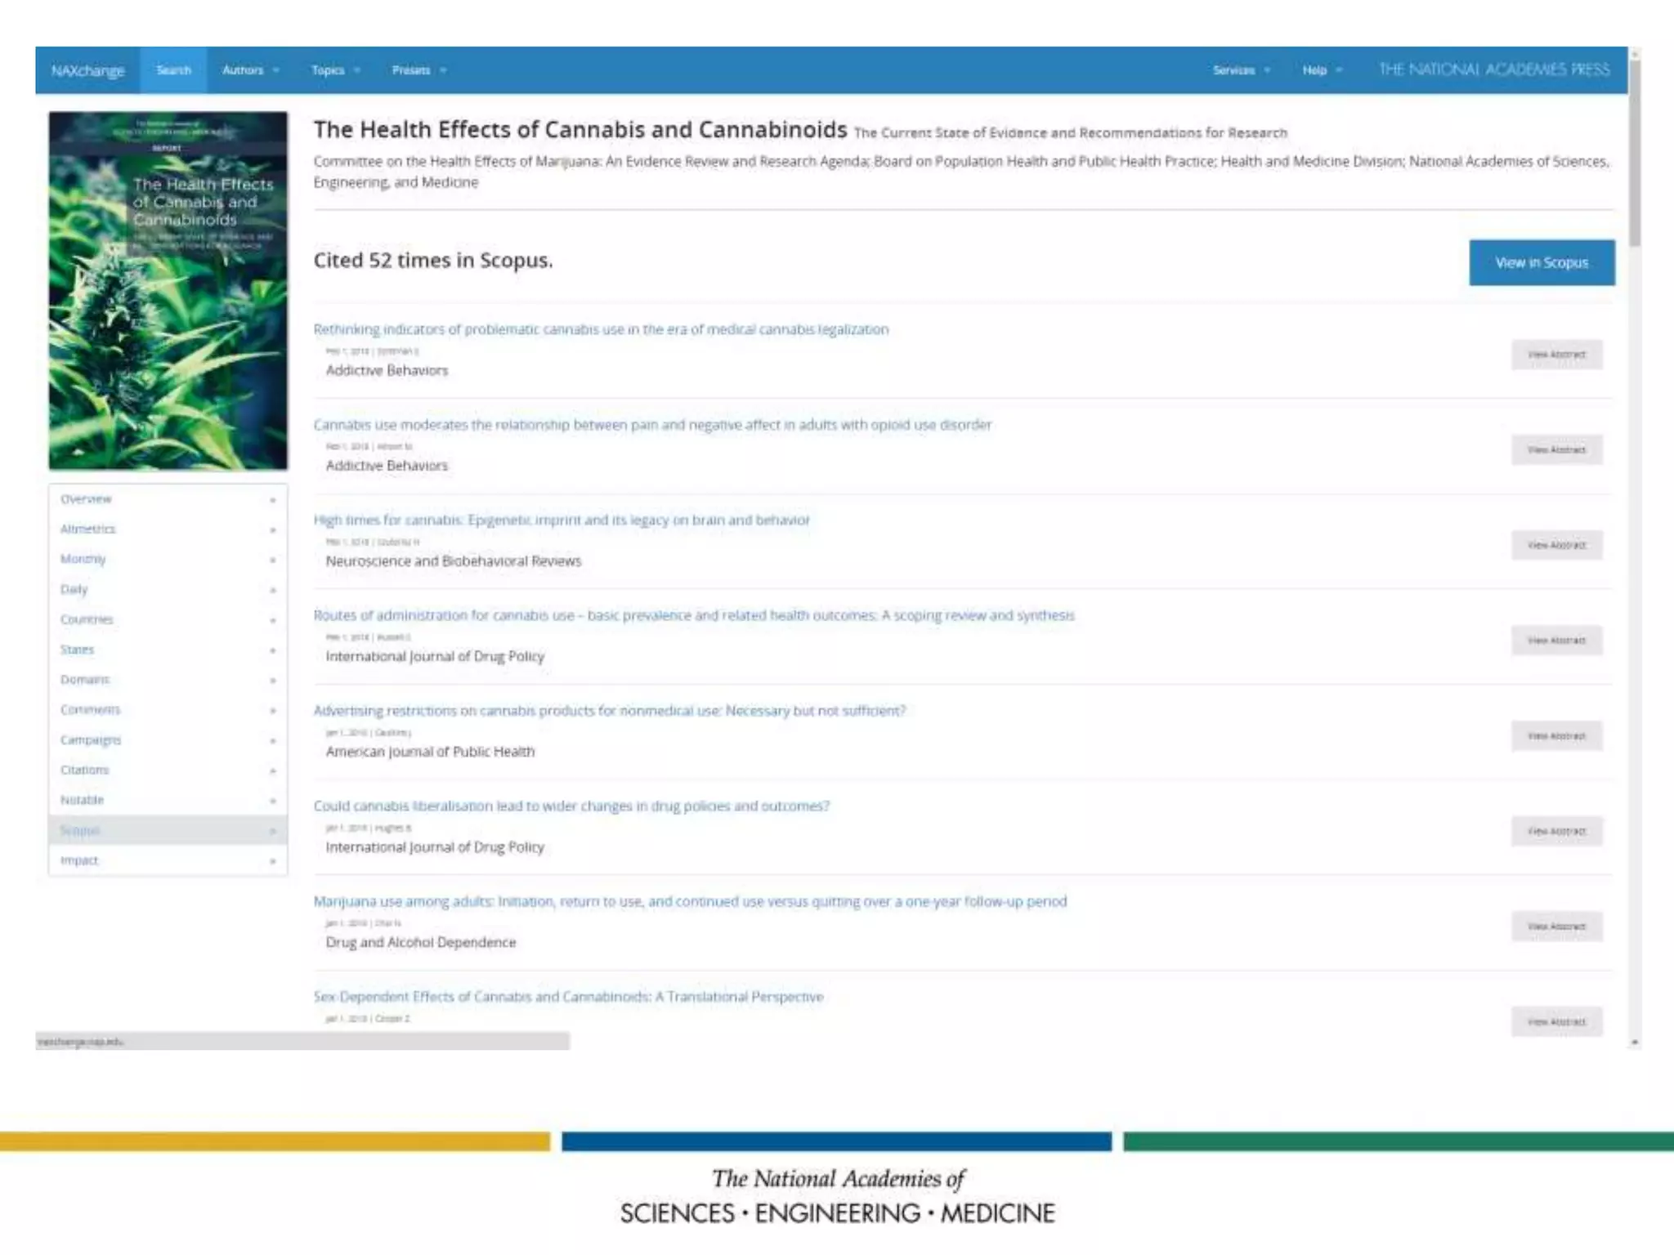Click the cannabis report cover thumbnail
This screenshot has height=1255, width=1674.
pos(168,291)
